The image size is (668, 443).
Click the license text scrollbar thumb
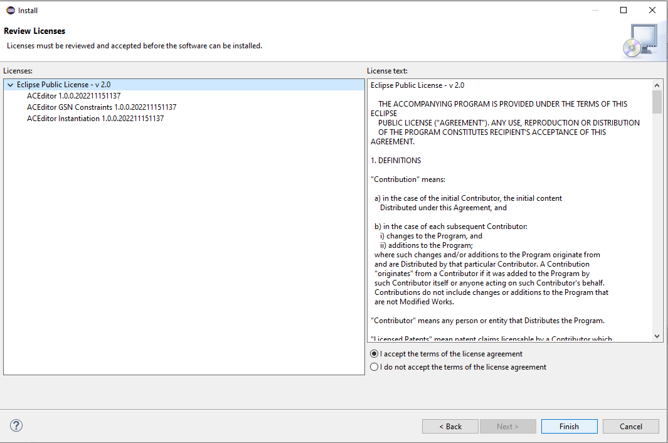[x=657, y=102]
